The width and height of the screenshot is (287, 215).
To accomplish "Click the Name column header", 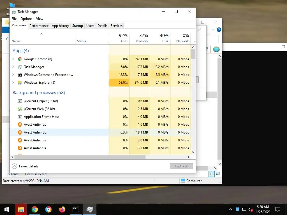I will (43, 38).
